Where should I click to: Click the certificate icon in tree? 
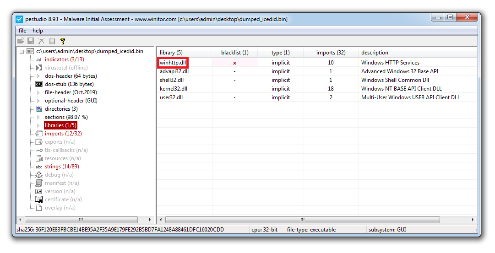point(39,199)
